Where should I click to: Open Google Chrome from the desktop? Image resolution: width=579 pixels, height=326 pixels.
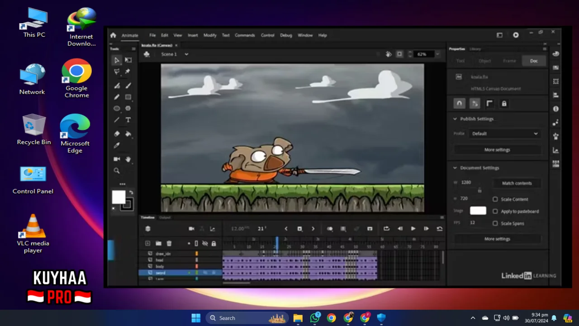click(76, 78)
